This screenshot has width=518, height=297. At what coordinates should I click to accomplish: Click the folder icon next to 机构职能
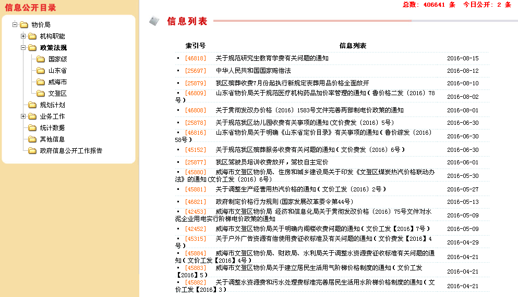coord(32,36)
